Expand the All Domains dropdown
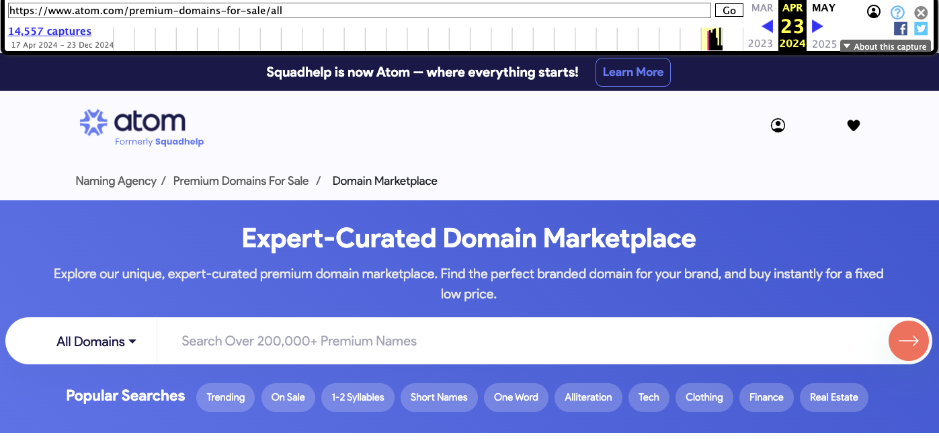 (x=96, y=341)
